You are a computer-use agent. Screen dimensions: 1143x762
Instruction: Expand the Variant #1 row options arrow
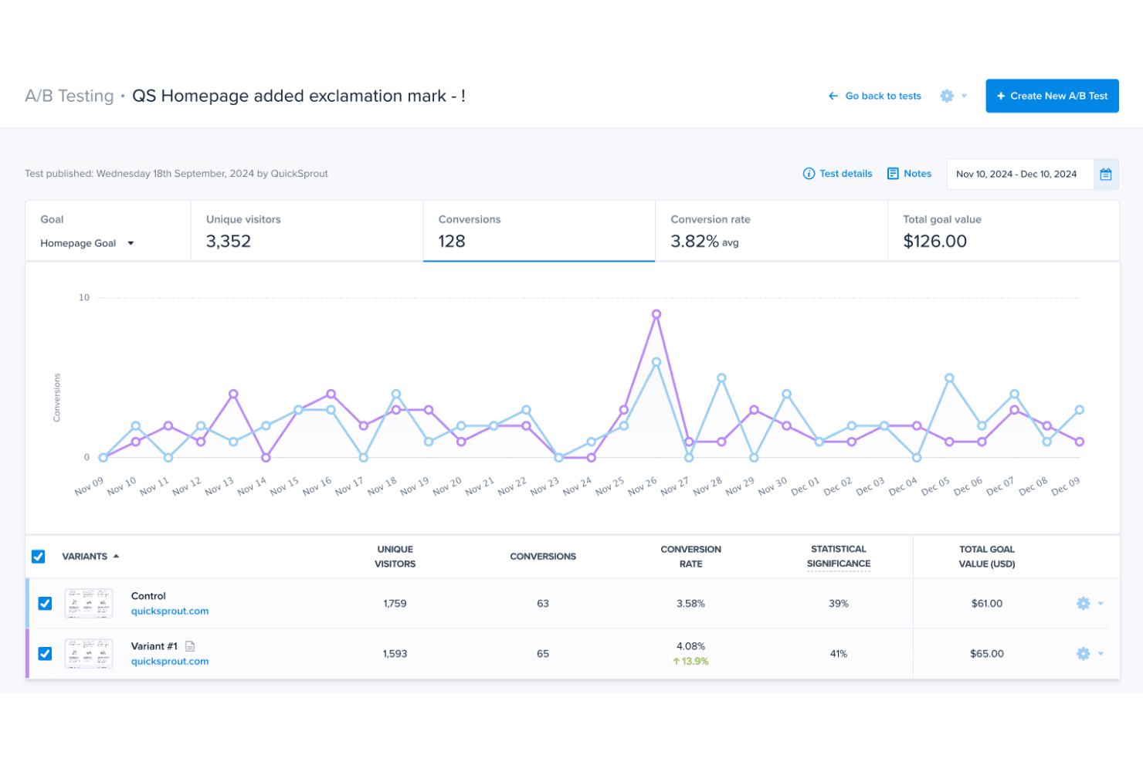tap(1101, 653)
